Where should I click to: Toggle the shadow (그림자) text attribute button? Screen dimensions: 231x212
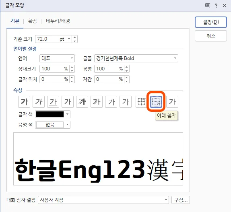pos(97,102)
